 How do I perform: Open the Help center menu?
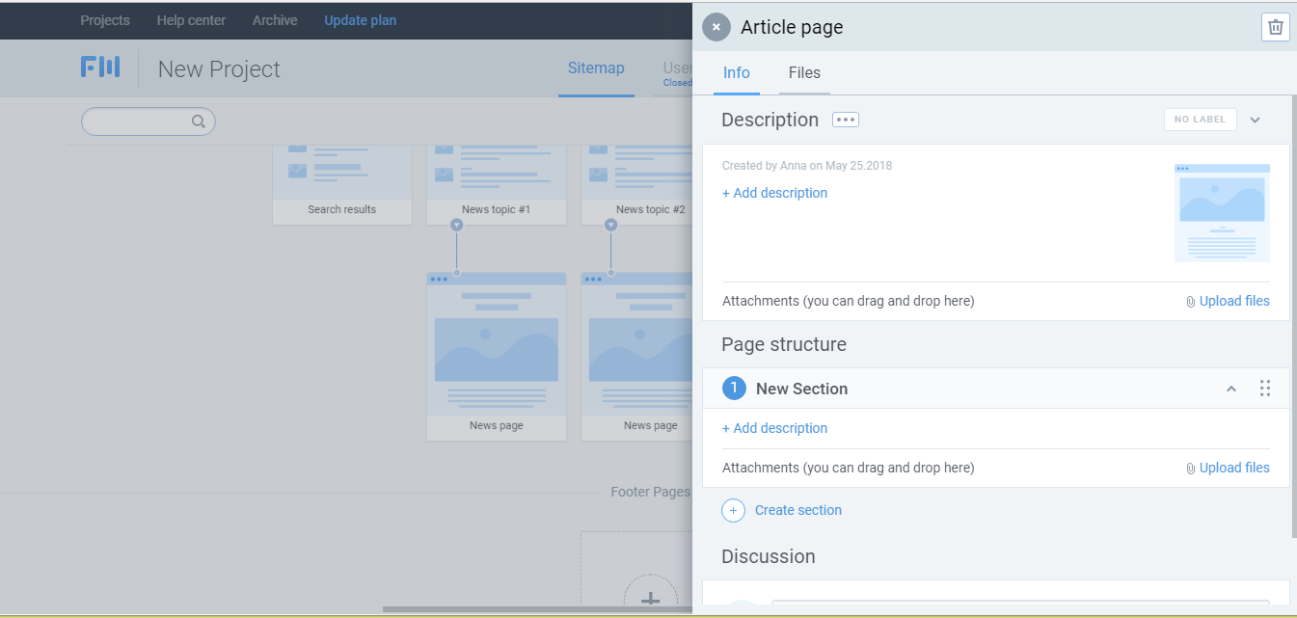pyautogui.click(x=191, y=20)
